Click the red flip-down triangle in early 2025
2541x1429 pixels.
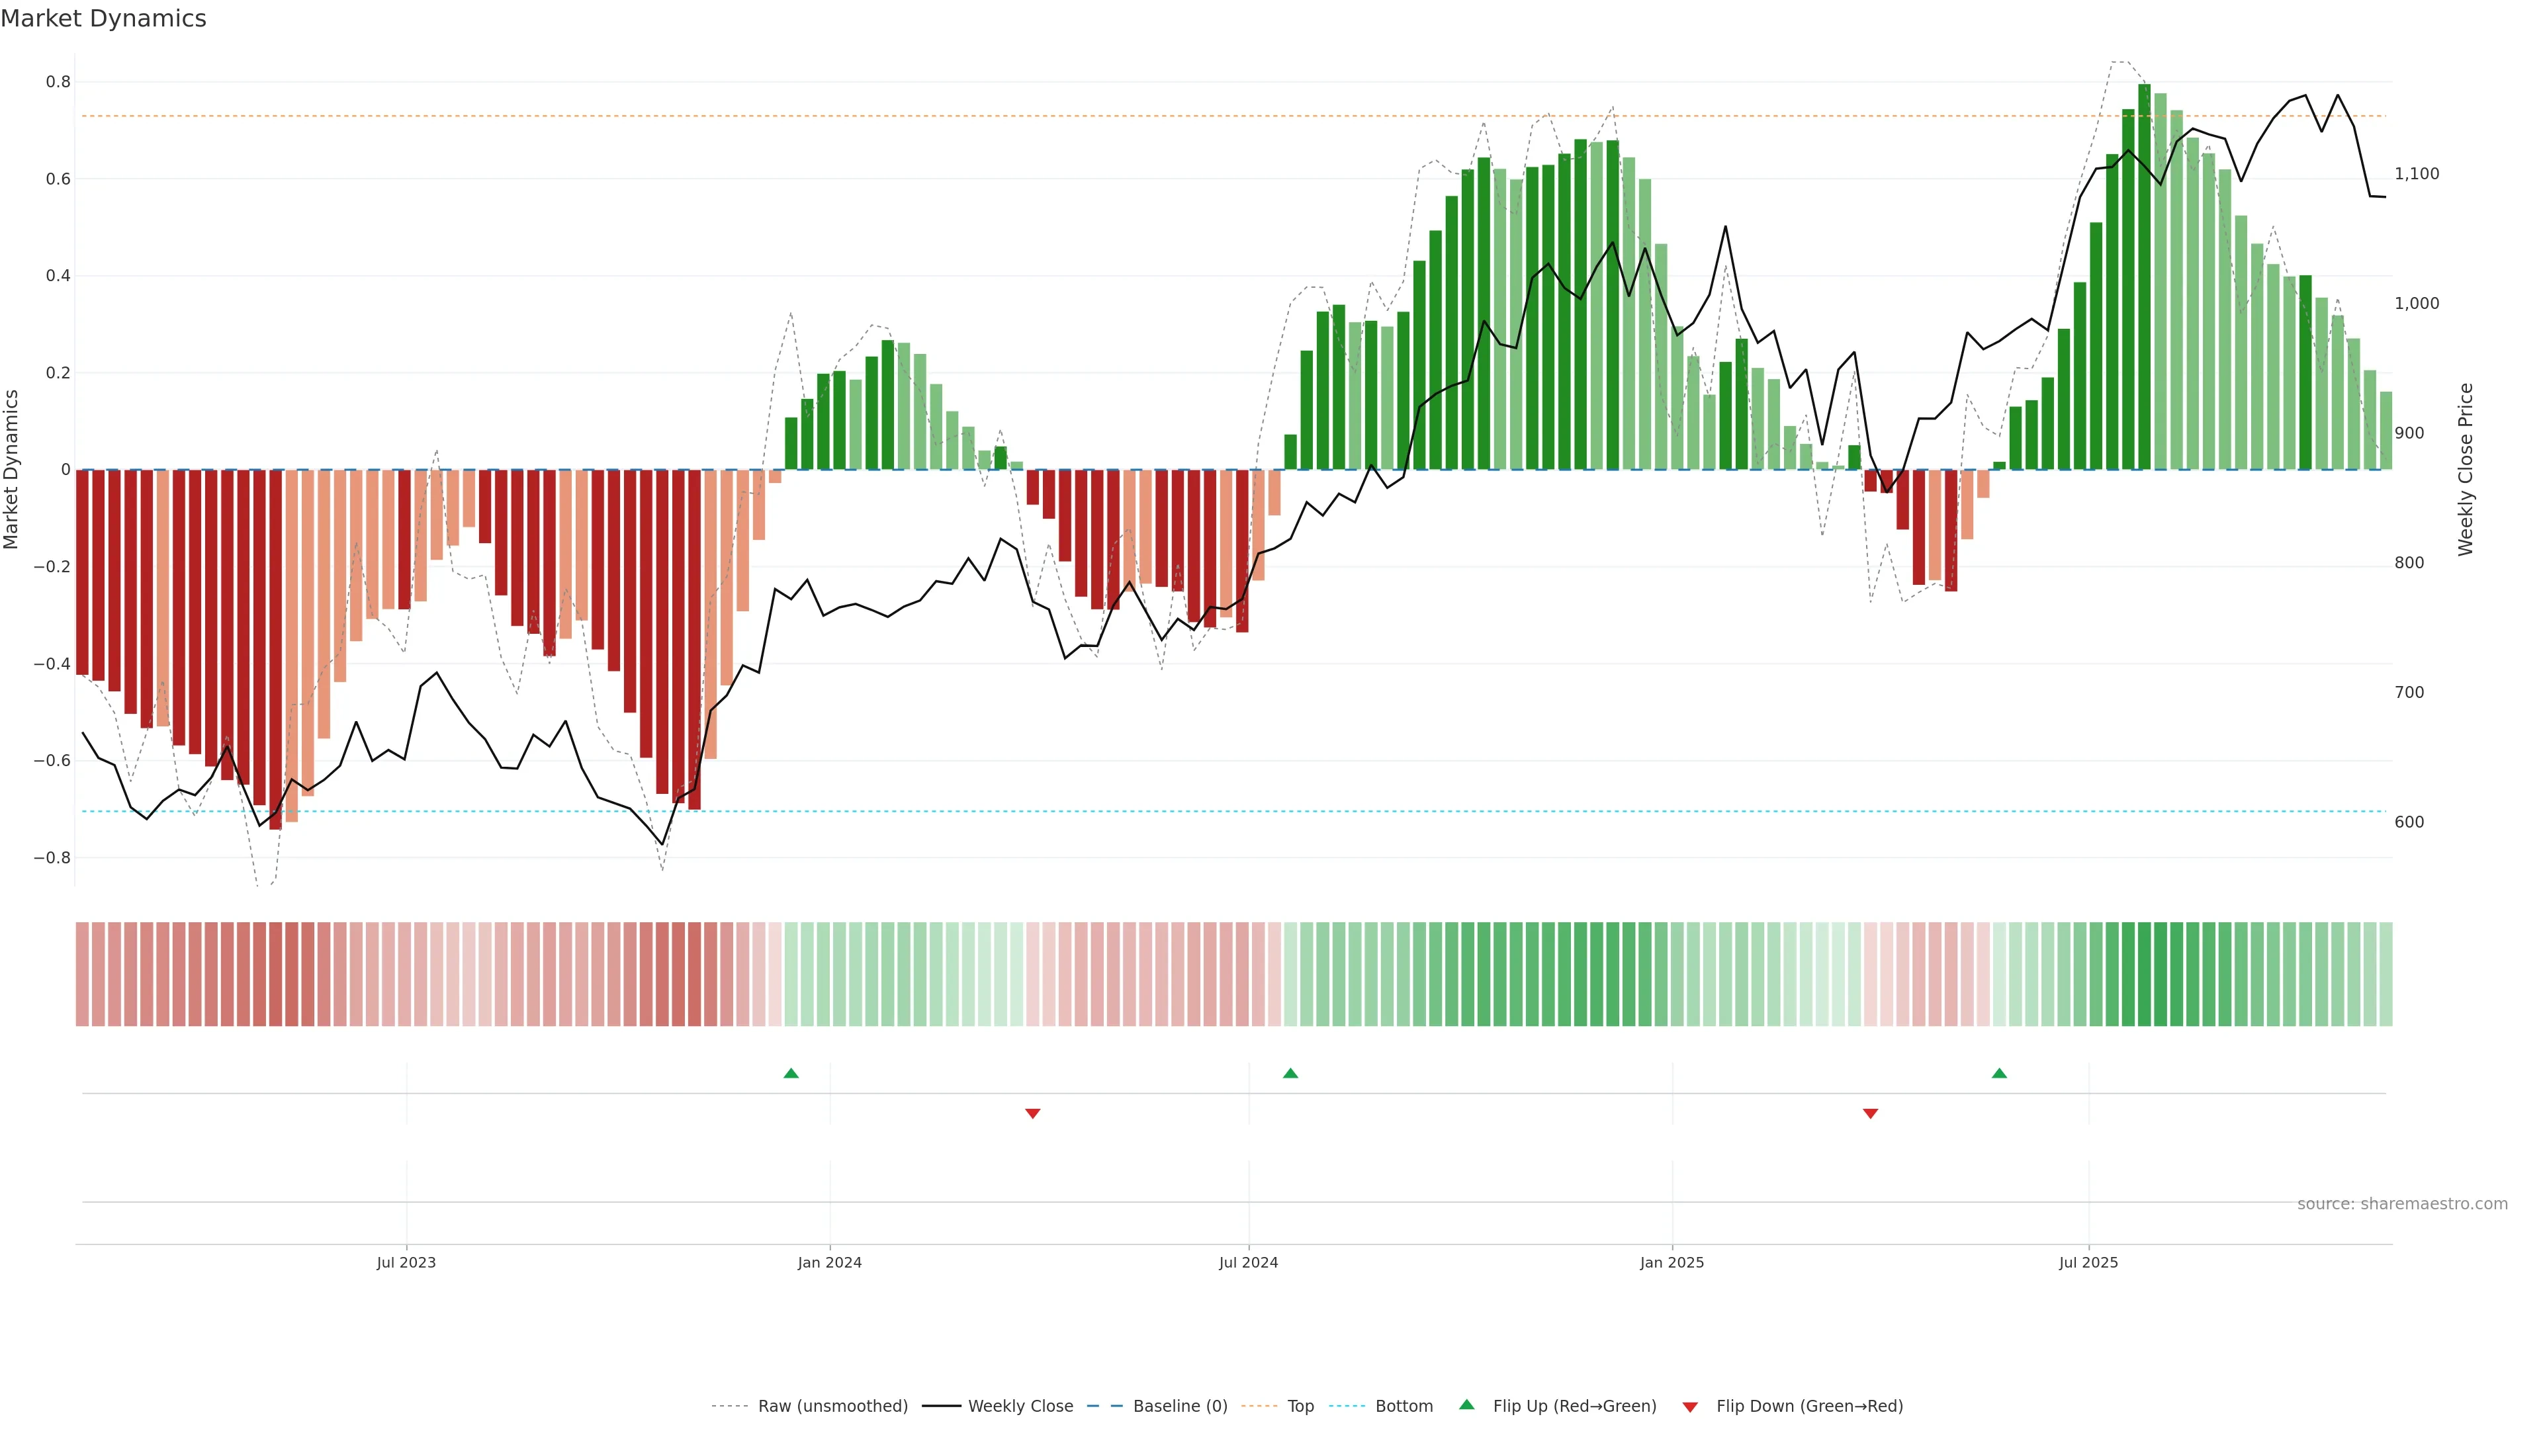1870,1113
